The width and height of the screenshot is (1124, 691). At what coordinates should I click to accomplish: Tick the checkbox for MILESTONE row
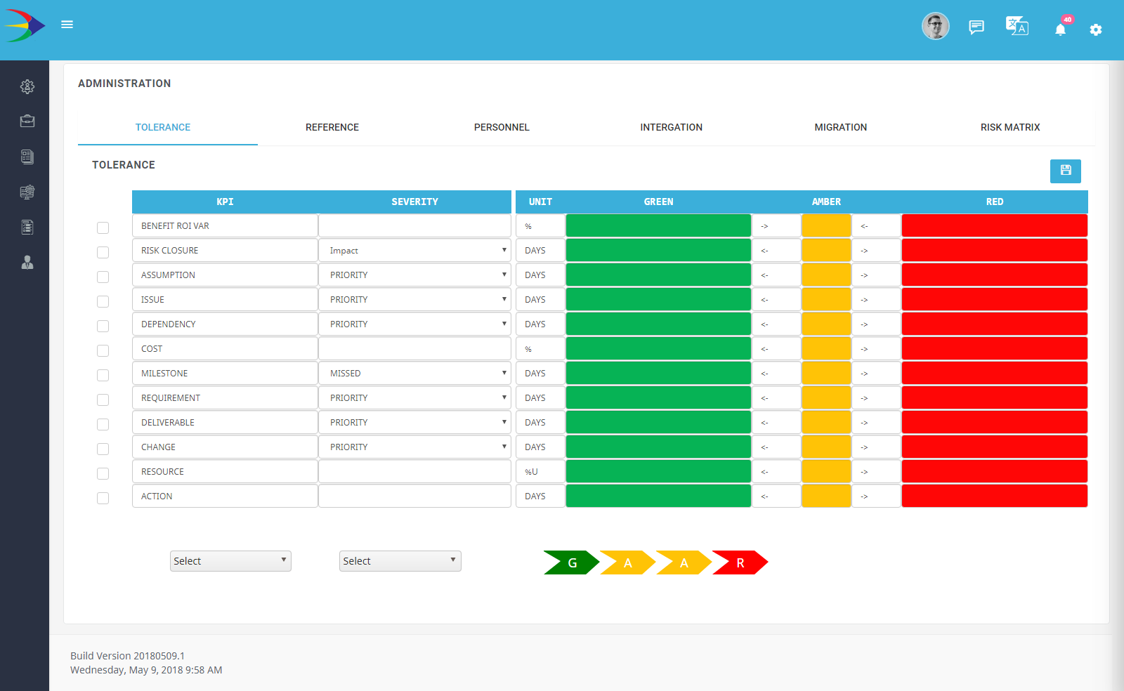(103, 375)
